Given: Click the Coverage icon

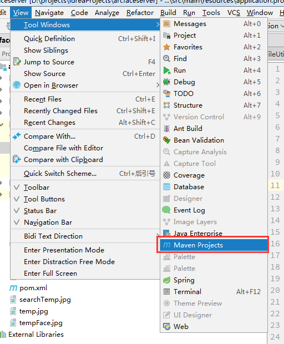Looking at the screenshot, I should coord(166,175).
